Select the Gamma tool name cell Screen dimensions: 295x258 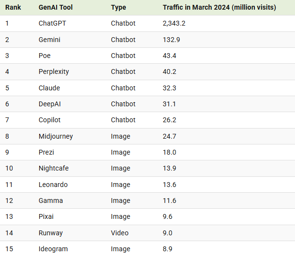[51, 201]
